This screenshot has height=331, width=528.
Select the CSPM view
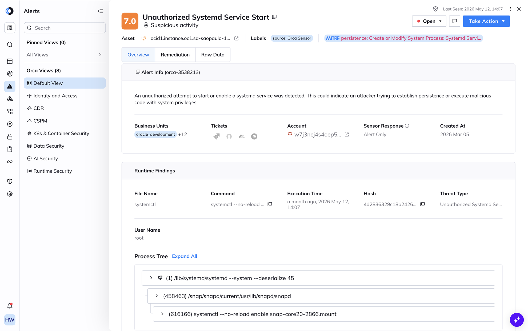(x=65, y=121)
